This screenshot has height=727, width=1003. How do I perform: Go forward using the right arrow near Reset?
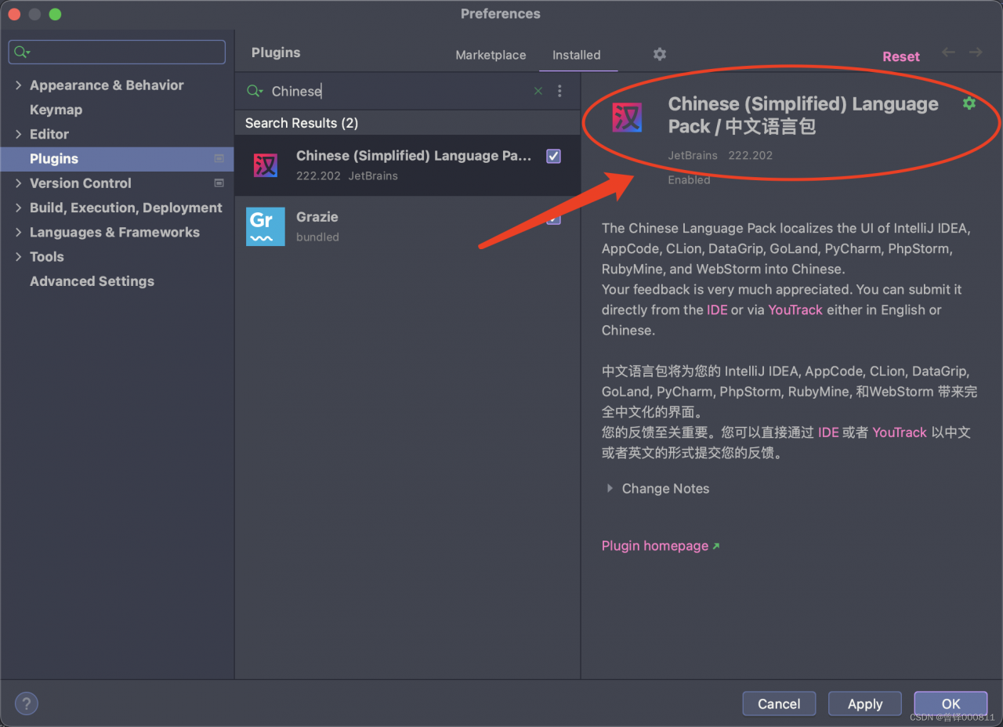[976, 52]
